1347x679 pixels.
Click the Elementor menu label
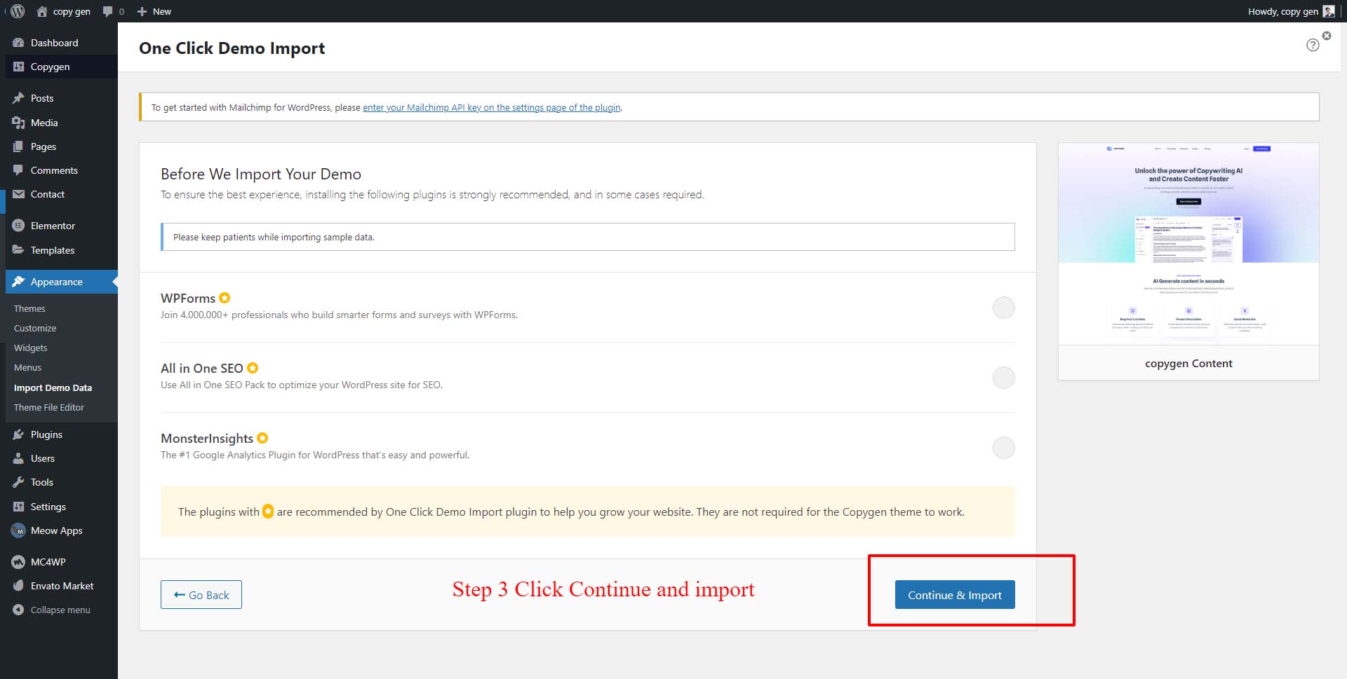pos(53,226)
